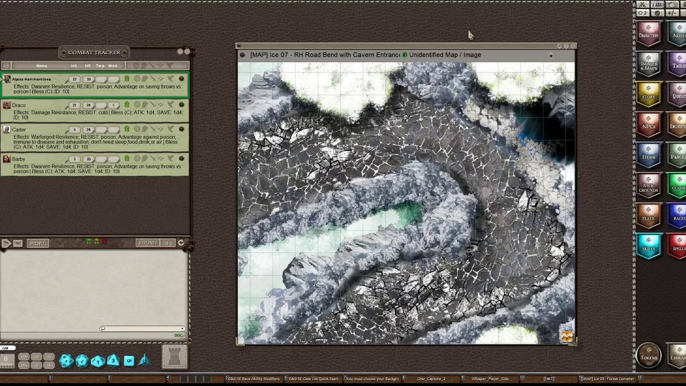Toggle the ADV advantage button

pos(24,357)
